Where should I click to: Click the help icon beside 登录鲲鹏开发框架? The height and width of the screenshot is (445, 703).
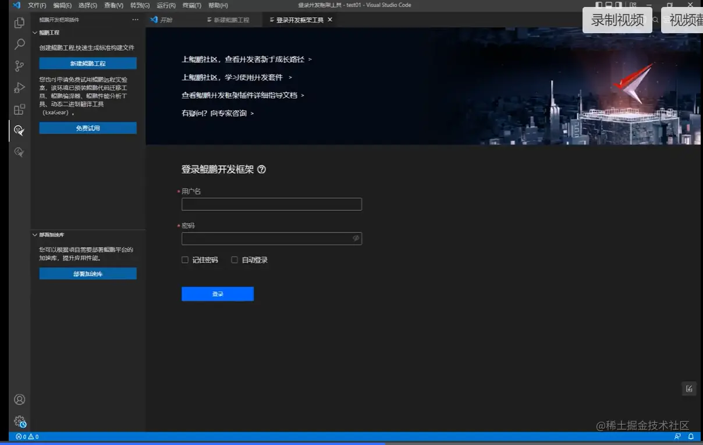261,169
